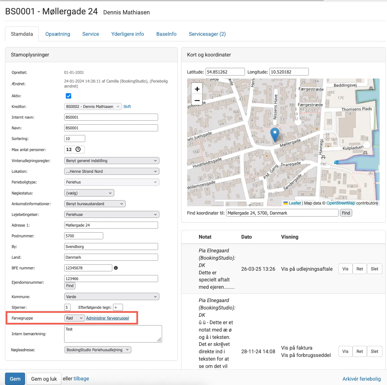Screen dimensions: 387x385
Task: Click inside the Latitude input field
Action: 225,71
